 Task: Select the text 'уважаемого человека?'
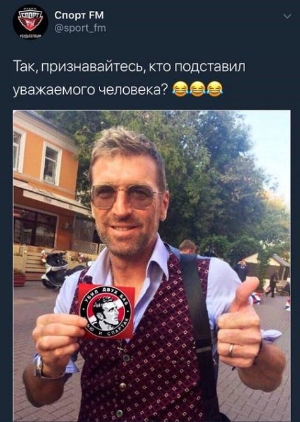[90, 90]
